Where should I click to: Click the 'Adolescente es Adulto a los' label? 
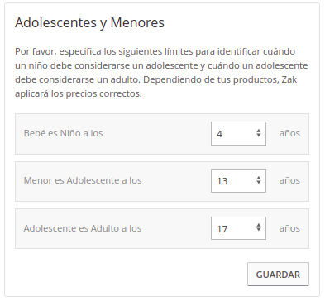click(83, 228)
